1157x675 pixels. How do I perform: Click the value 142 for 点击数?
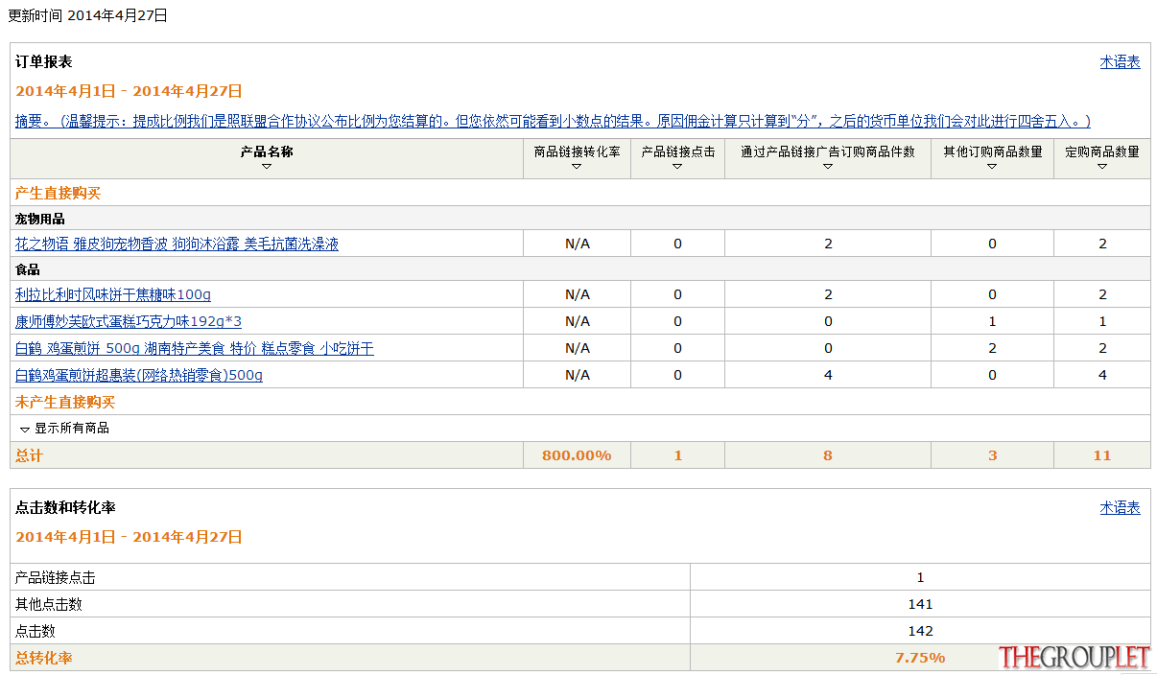tap(920, 631)
